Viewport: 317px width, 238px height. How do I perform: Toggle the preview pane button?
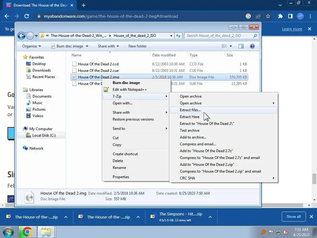click(241, 46)
